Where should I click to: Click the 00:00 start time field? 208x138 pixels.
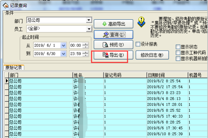pos(76,45)
